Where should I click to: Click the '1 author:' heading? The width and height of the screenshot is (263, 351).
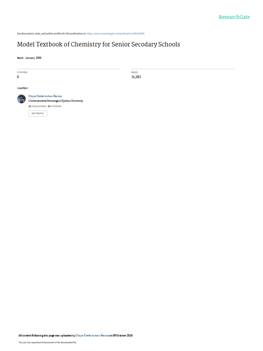(x=23, y=88)
